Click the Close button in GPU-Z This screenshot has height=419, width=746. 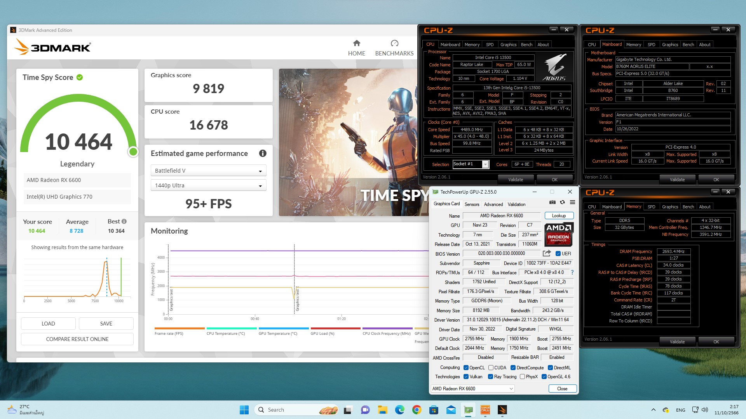click(562, 389)
